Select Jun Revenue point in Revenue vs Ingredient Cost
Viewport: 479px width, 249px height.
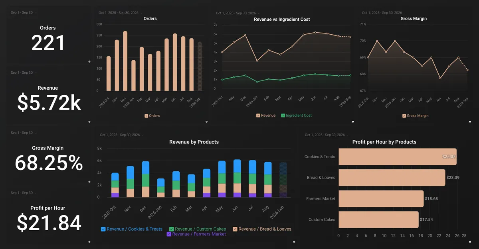point(315,33)
